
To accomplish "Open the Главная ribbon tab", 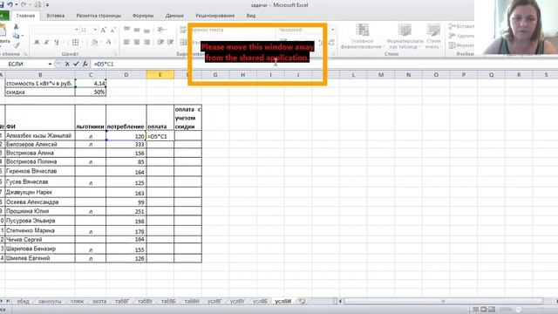I will pos(25,16).
